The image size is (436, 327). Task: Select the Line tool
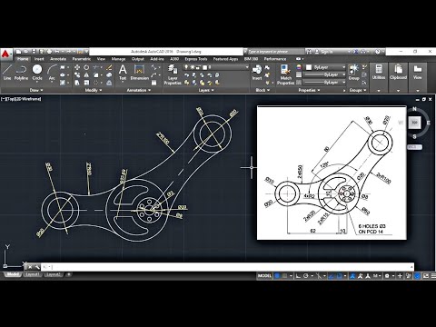pos(7,73)
